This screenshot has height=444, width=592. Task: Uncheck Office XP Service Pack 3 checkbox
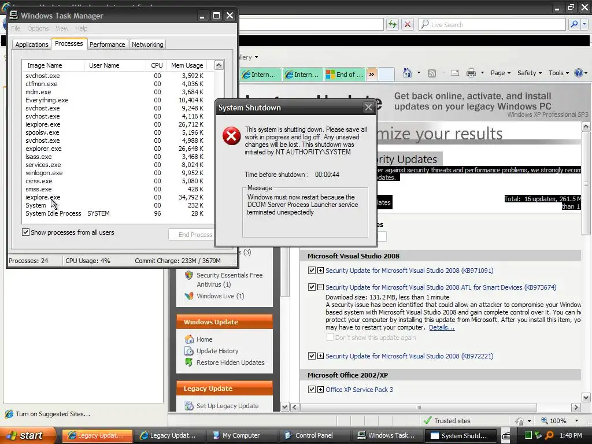click(x=312, y=389)
